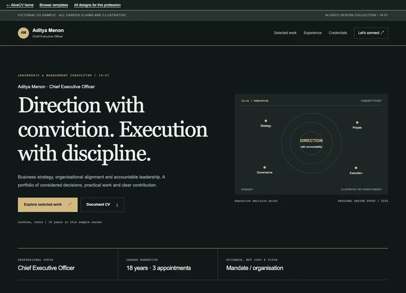Click the Let's connect button
This screenshot has width=406, height=293.
[371, 33]
